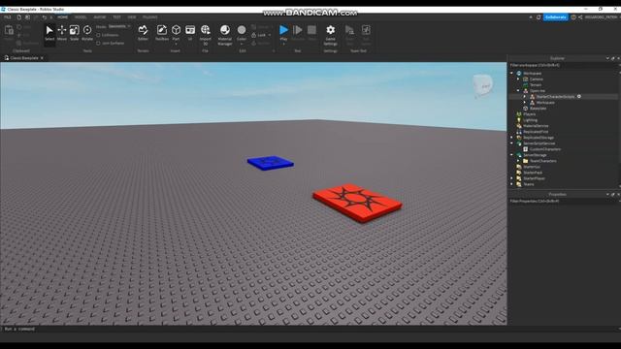Select MaterialService in Explorer
621x349 pixels.
point(536,126)
